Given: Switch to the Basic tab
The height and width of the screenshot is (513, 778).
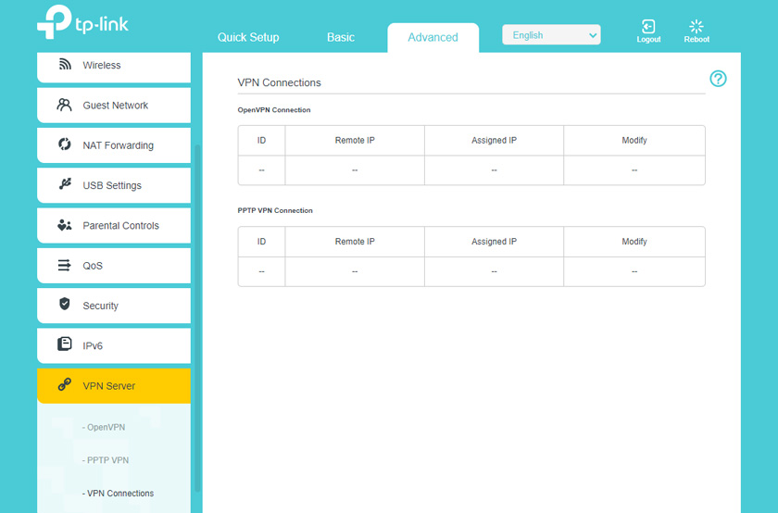Looking at the screenshot, I should tap(341, 37).
